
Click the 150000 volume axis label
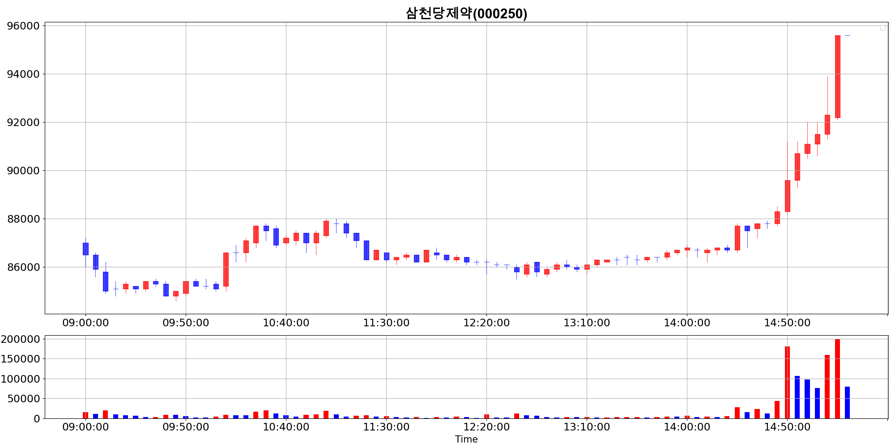coord(20,359)
